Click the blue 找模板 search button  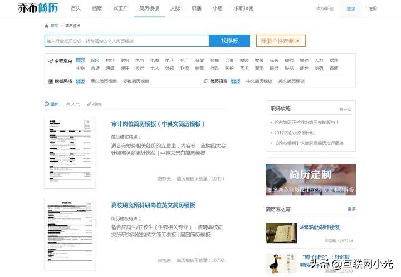coord(229,41)
